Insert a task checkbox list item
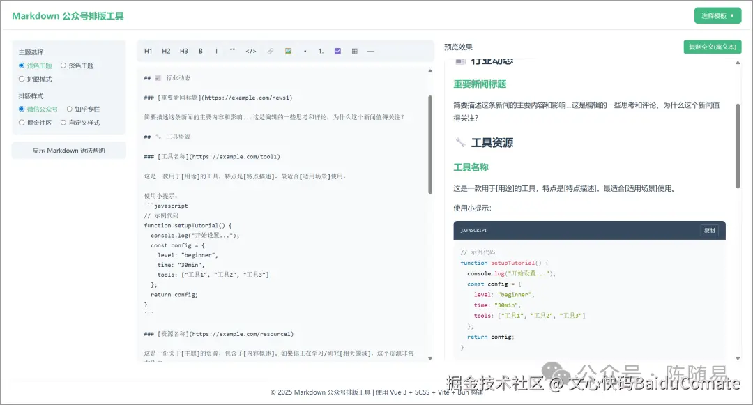Image resolution: width=753 pixels, height=405 pixels. click(x=337, y=52)
